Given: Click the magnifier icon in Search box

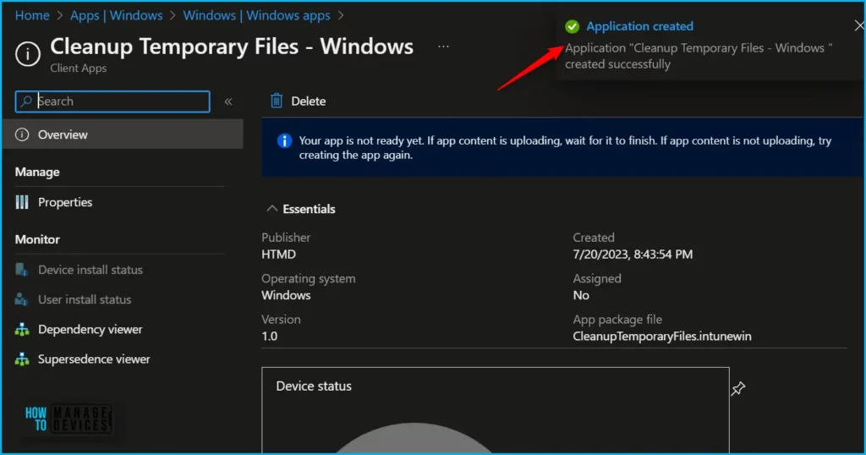Looking at the screenshot, I should point(26,101).
